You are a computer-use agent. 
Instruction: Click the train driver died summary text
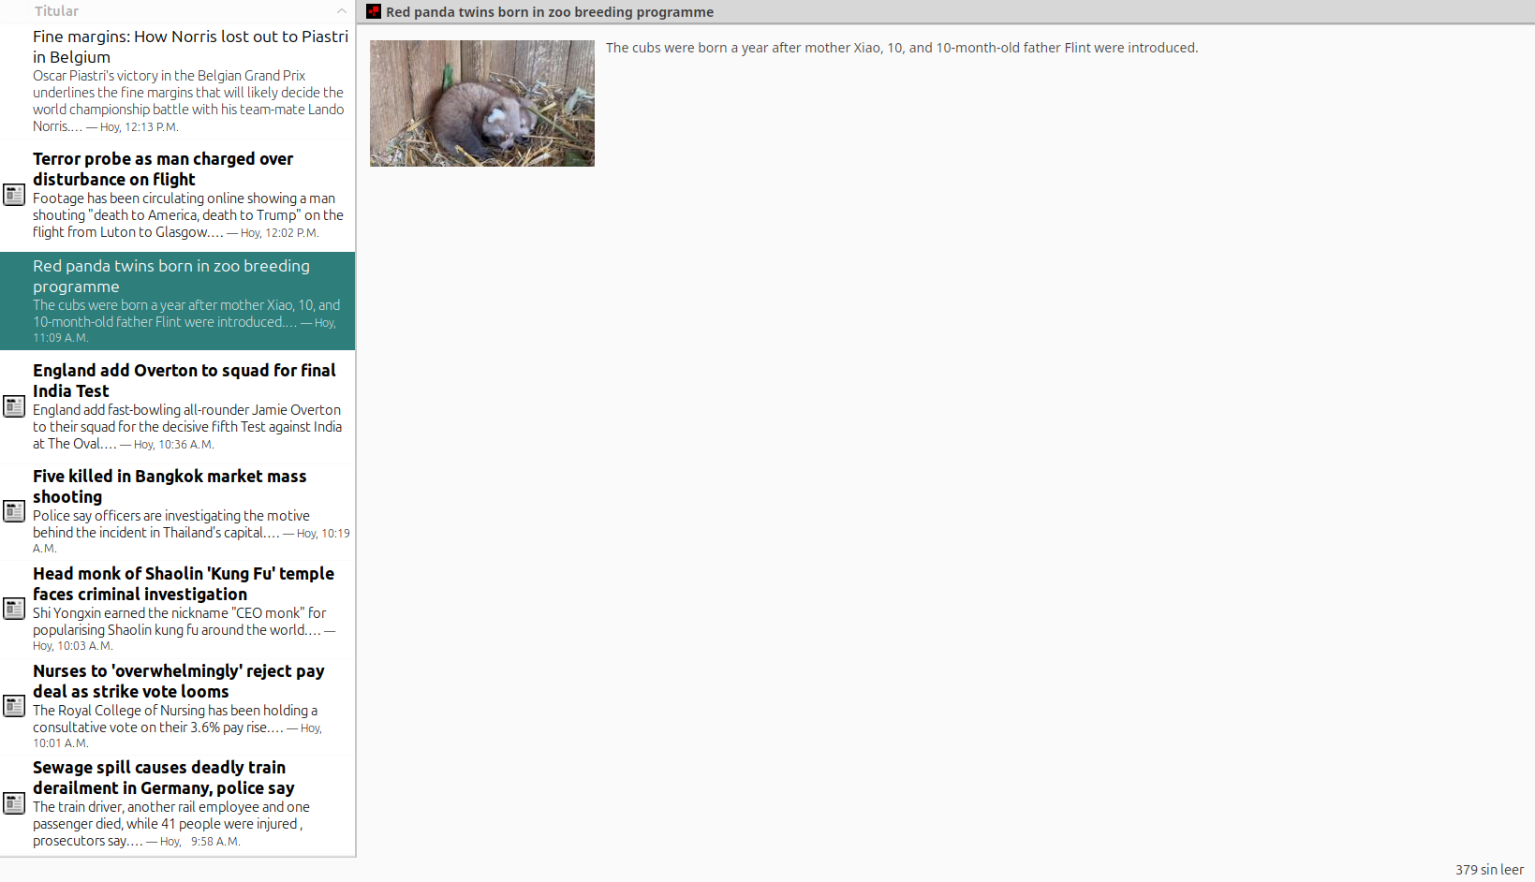[171, 824]
